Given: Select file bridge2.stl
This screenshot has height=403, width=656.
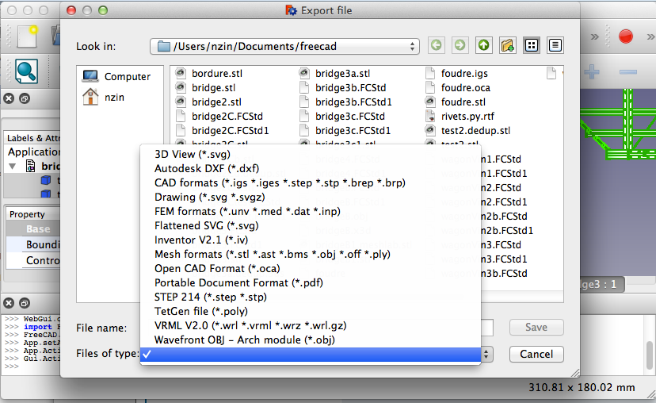Looking at the screenshot, I should 208,102.
